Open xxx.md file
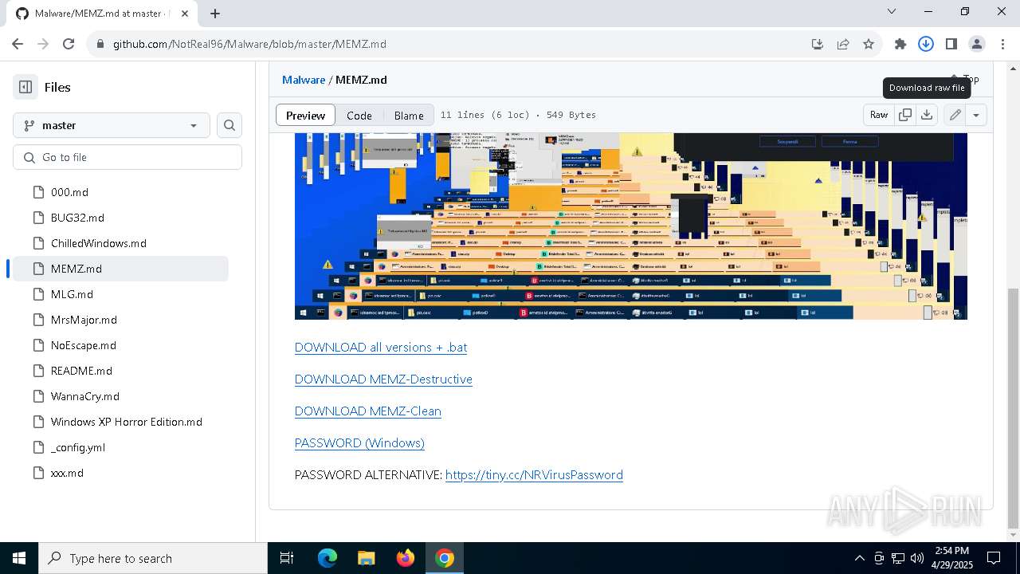 click(x=67, y=473)
